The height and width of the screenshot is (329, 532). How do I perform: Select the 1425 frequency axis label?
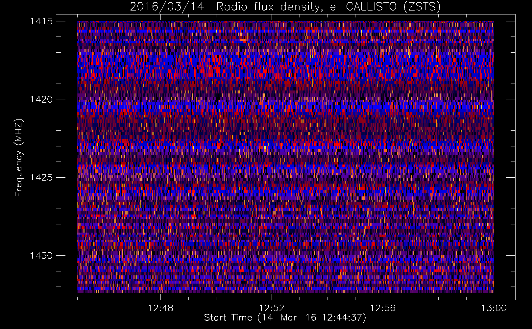coord(41,178)
